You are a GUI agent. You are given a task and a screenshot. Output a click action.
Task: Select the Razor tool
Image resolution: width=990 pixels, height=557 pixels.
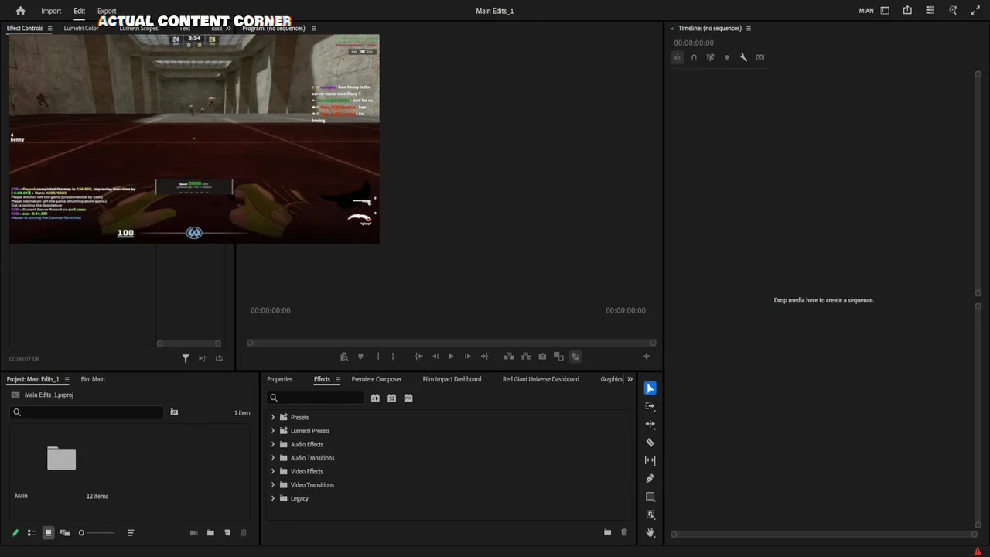650,443
